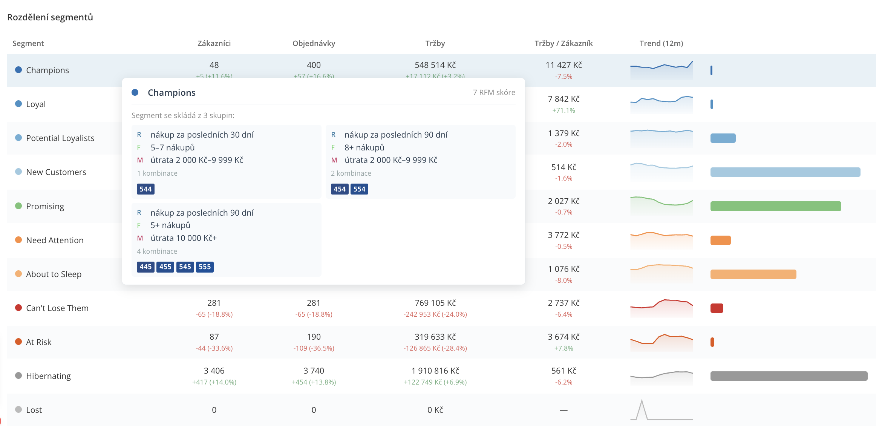Click the Hibernating gray share bar
This screenshot has height=426, width=882.
789,376
